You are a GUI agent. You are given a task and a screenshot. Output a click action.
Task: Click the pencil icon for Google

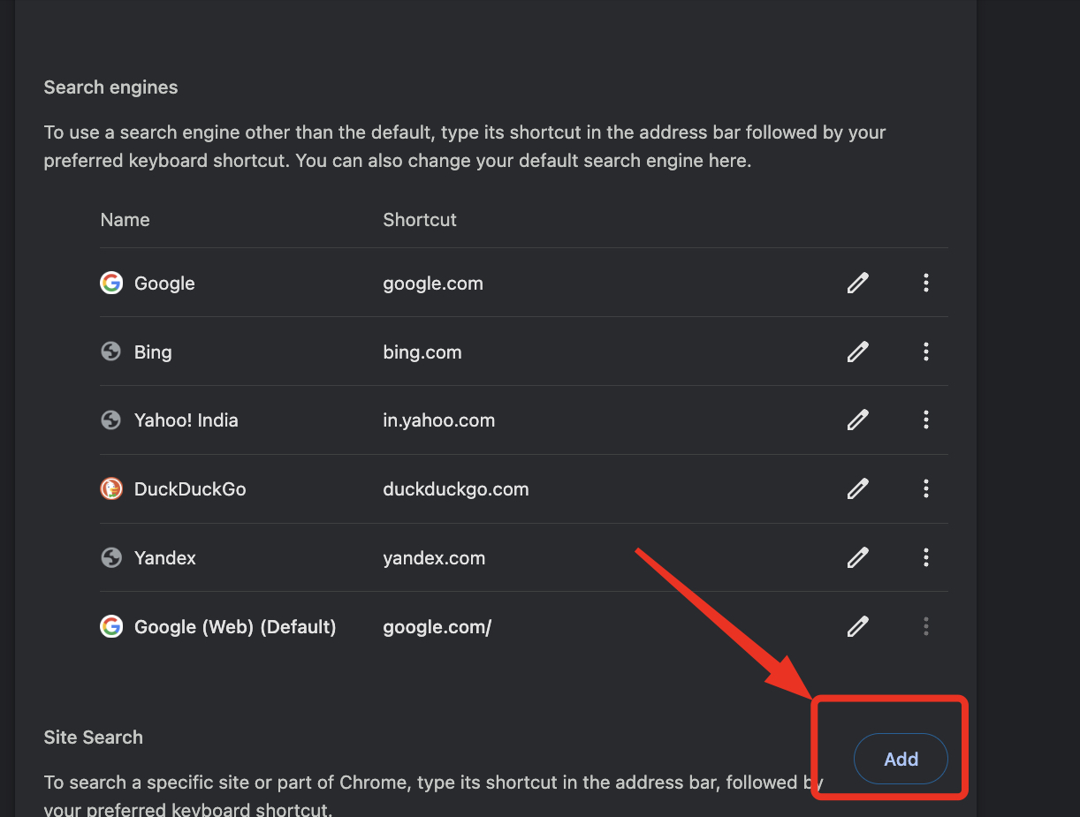click(x=857, y=283)
